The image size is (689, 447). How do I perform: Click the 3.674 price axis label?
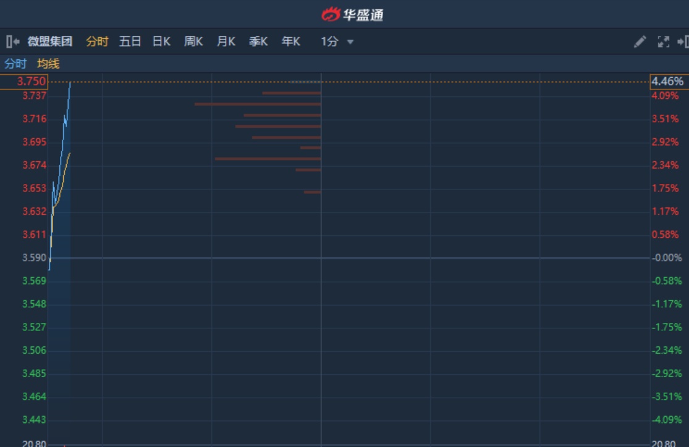coord(34,165)
